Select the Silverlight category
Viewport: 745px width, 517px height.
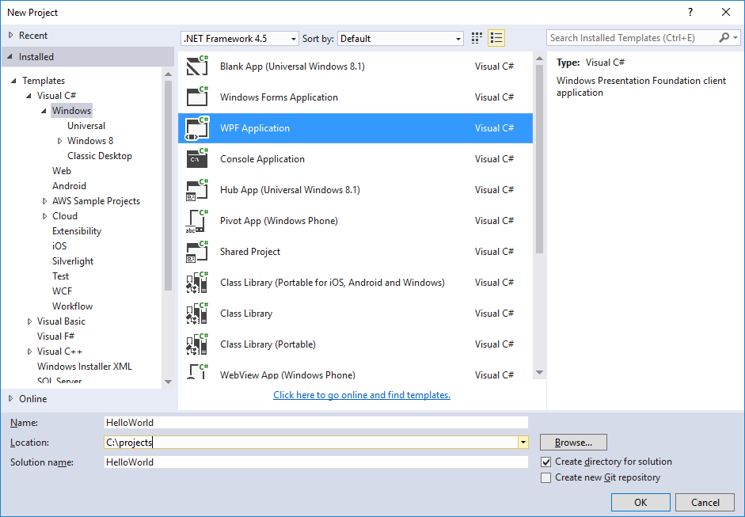click(x=73, y=261)
